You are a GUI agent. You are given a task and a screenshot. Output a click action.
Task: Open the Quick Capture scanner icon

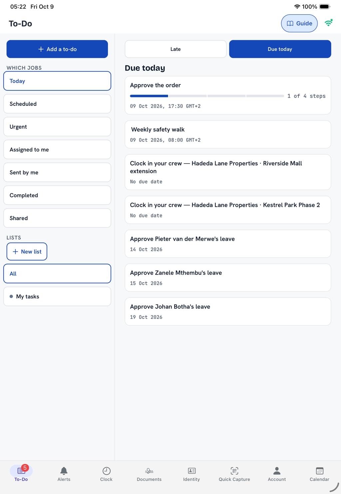coord(234,470)
